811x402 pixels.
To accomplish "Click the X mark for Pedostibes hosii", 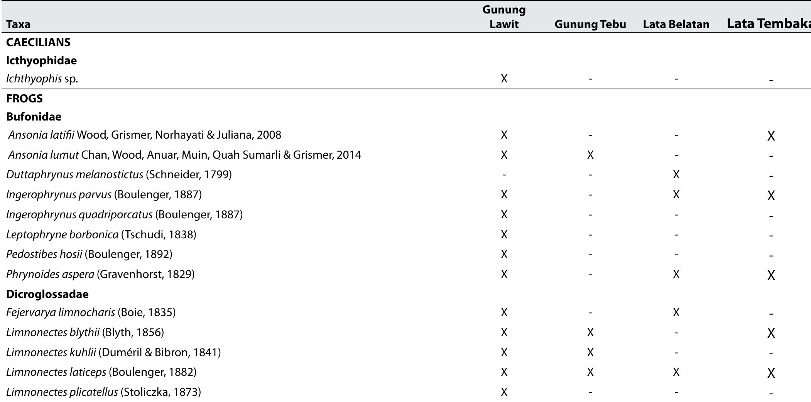I will pos(505,254).
